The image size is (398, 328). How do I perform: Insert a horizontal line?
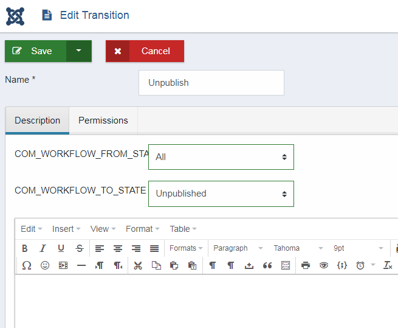pos(81,265)
